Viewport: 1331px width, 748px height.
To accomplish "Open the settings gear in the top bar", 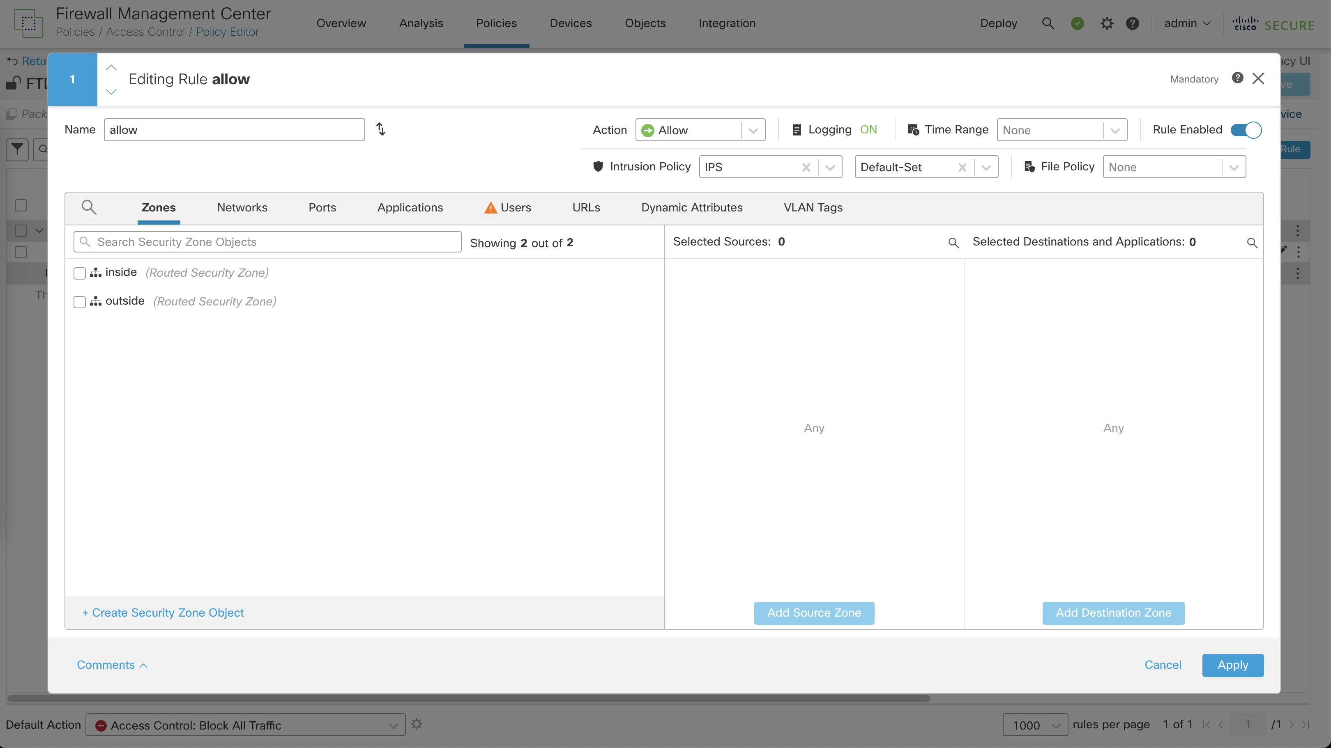I will 1106,23.
